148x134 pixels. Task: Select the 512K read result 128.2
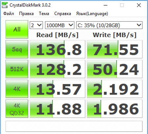(x=58, y=69)
